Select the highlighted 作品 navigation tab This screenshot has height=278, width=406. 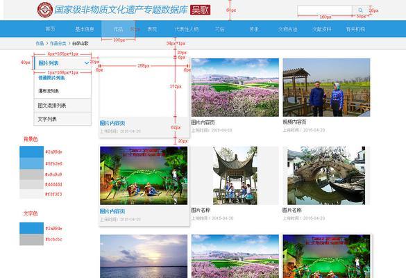tap(119, 29)
